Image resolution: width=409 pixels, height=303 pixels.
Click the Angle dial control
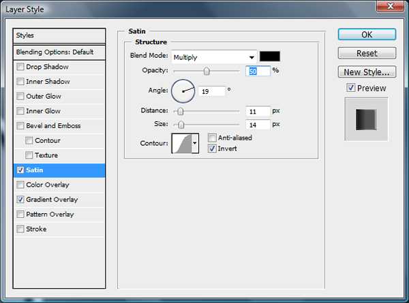pos(183,91)
